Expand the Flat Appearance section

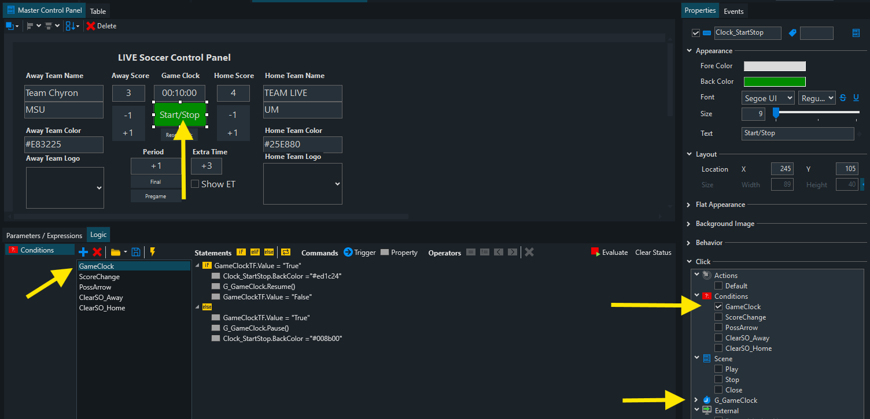coord(689,205)
